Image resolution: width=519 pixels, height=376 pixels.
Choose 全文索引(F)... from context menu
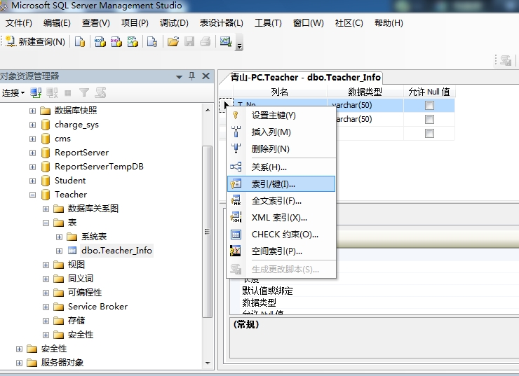pyautogui.click(x=281, y=200)
